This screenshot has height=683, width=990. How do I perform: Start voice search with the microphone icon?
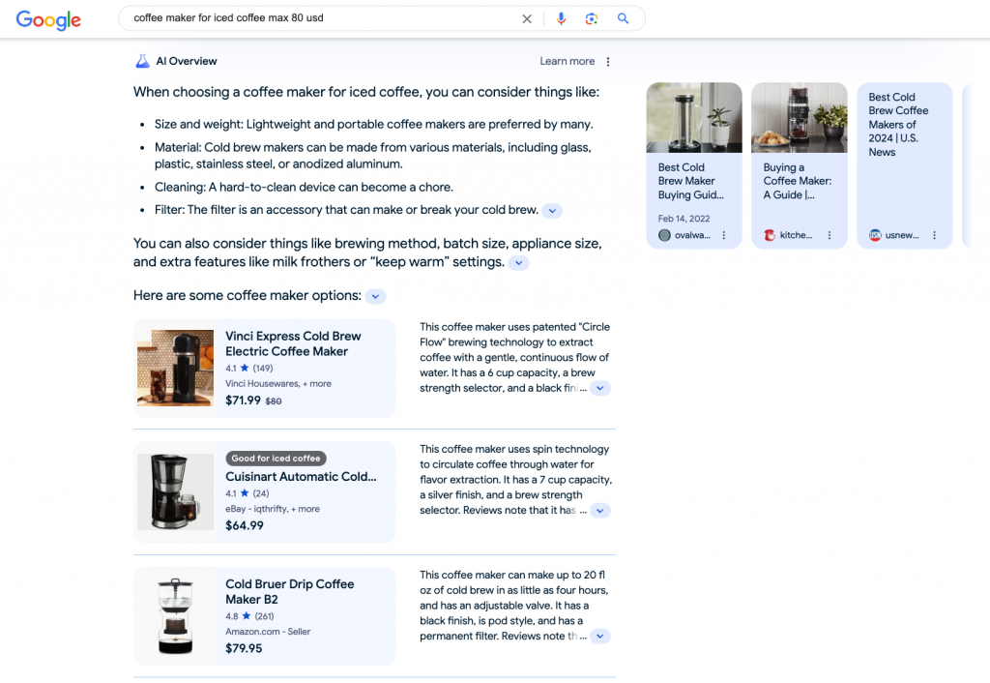point(561,18)
